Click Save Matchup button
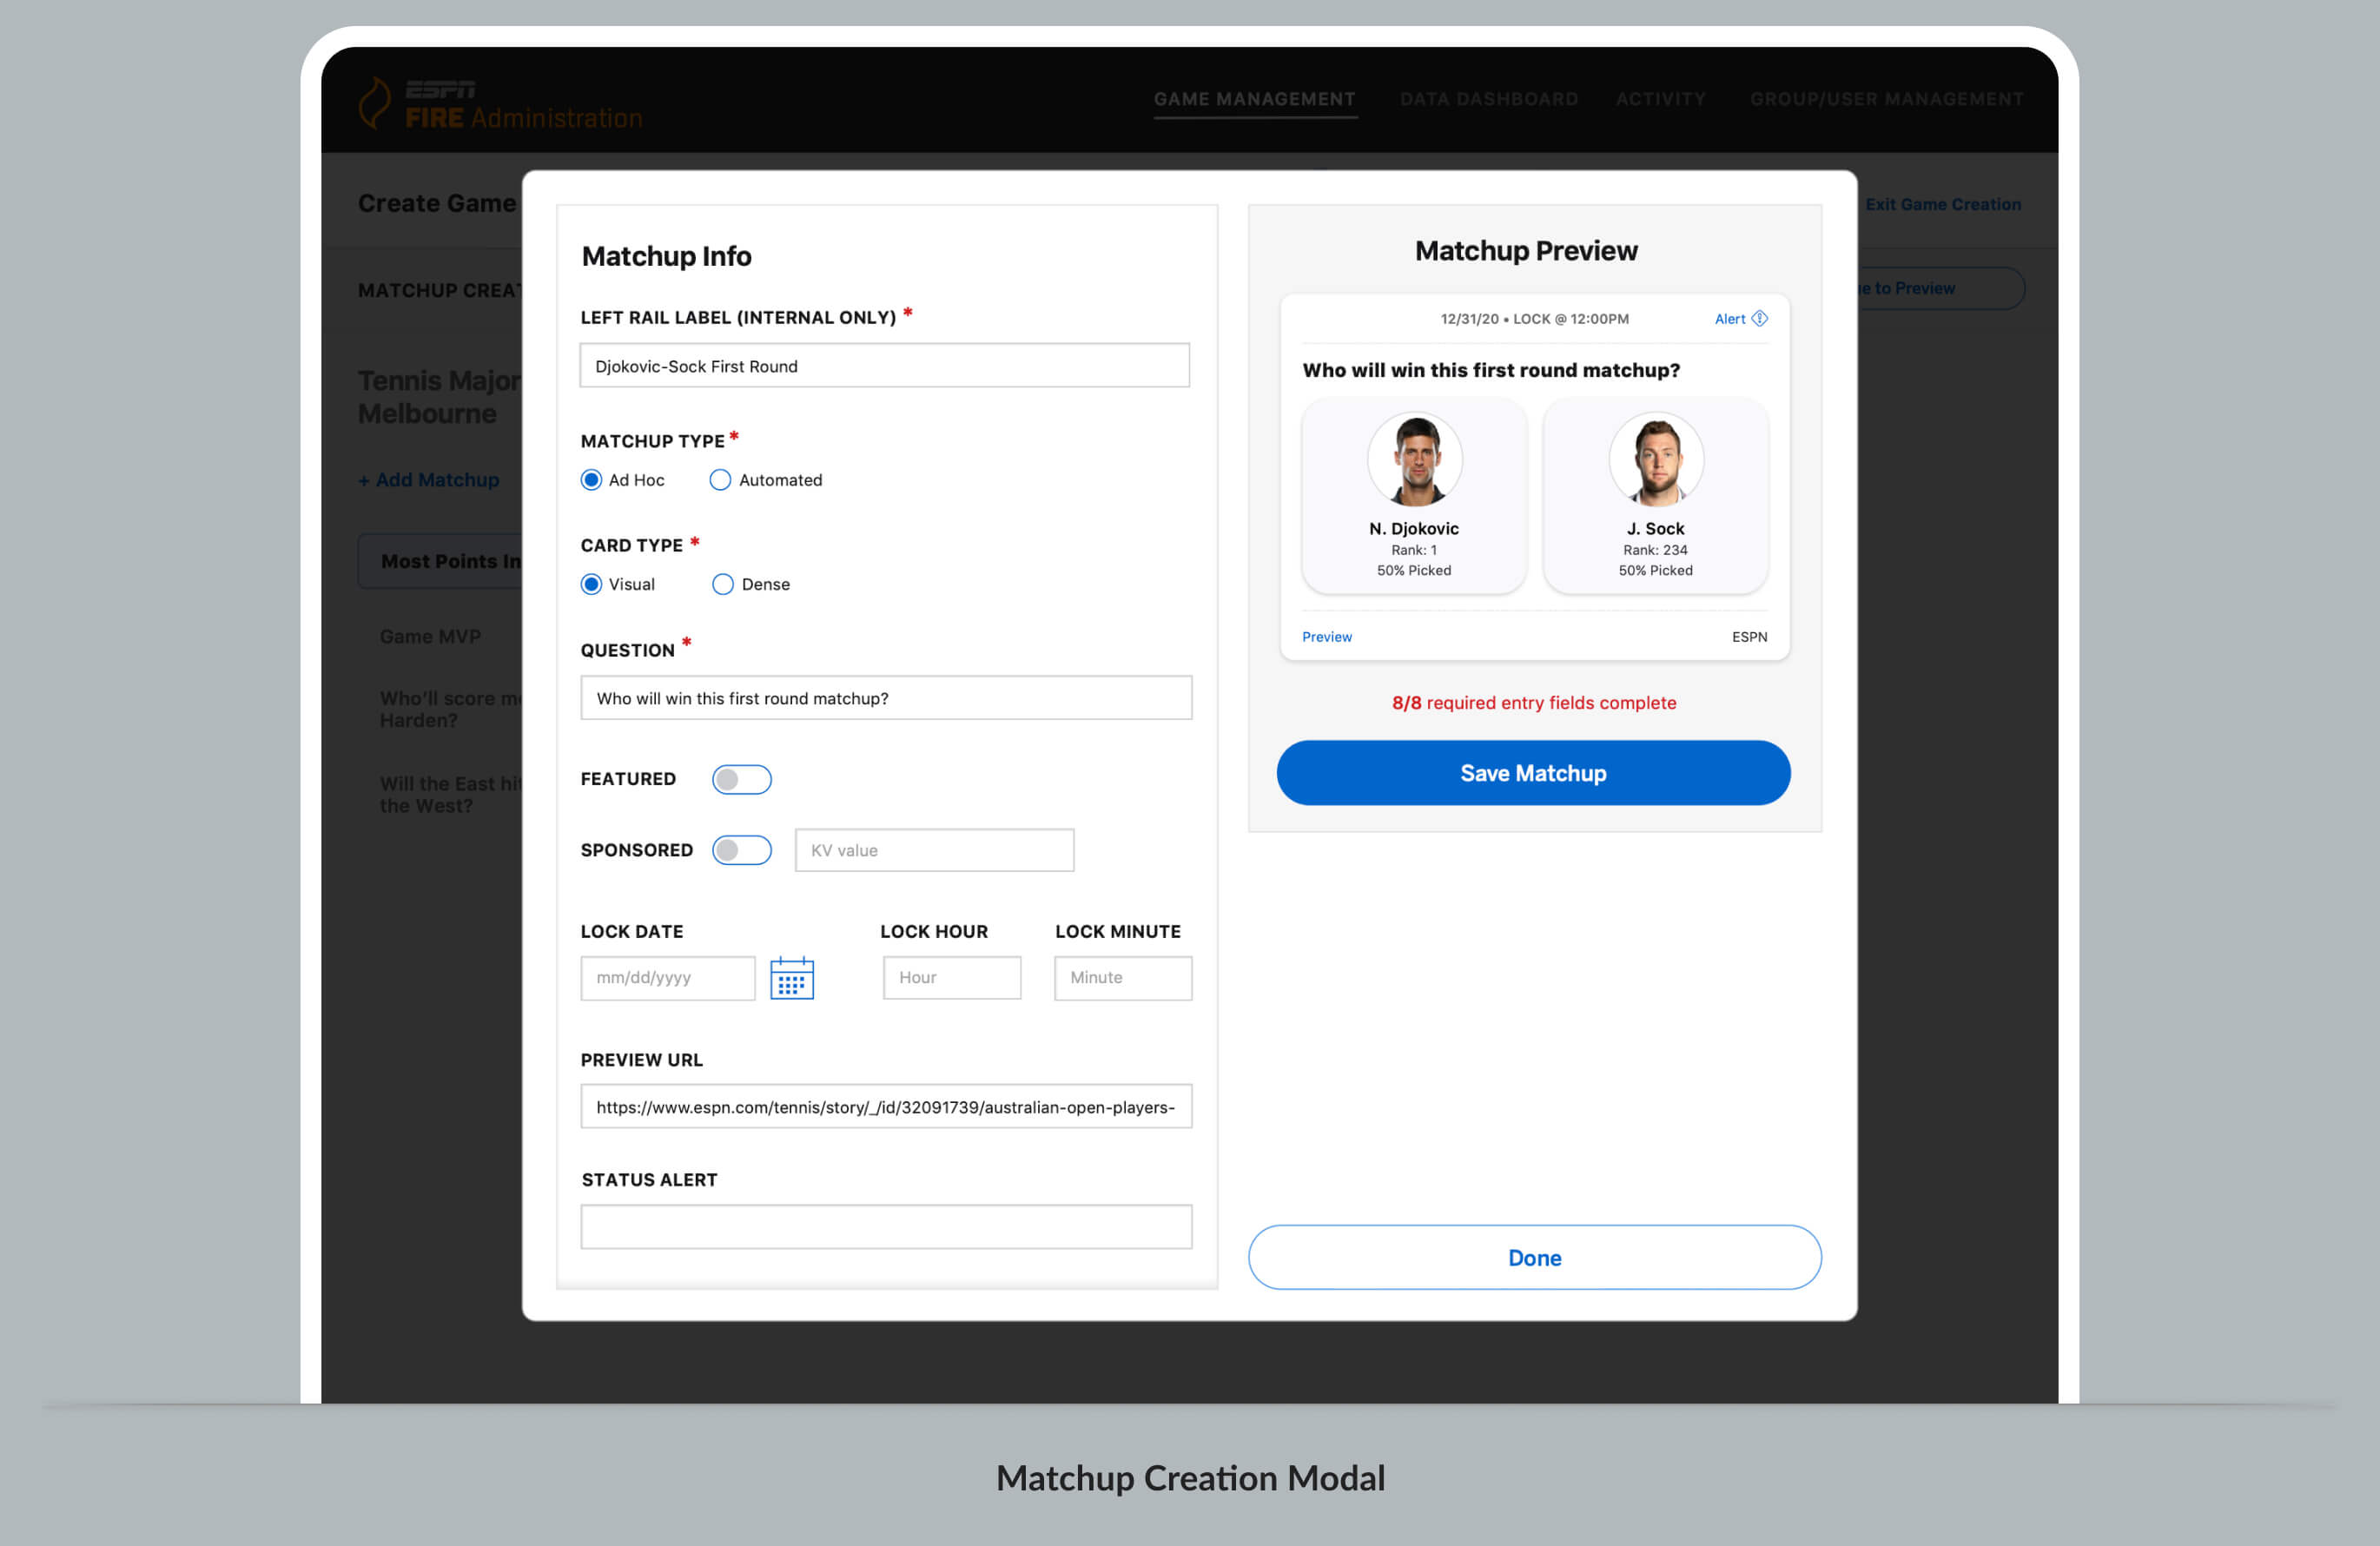The width and height of the screenshot is (2380, 1546). 1533,772
